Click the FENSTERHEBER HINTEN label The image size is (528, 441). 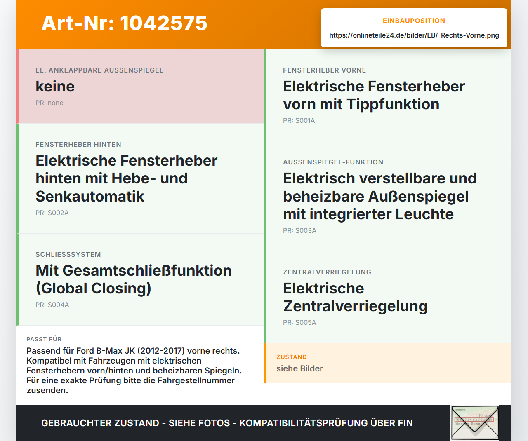coord(78,145)
